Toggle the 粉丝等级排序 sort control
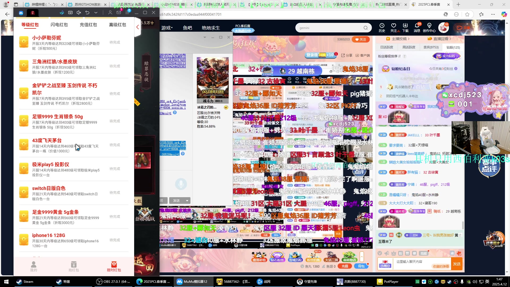 pyautogui.click(x=389, y=56)
